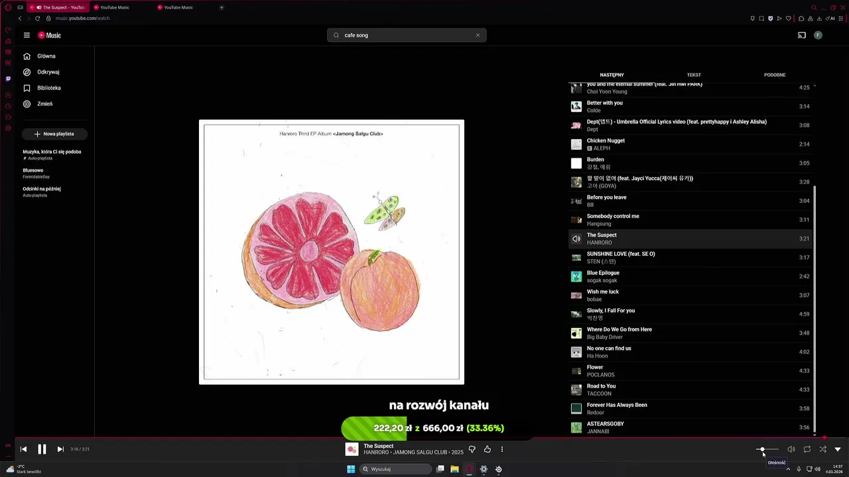Mute the player volume speaker icon
The height and width of the screenshot is (477, 849).
point(791,449)
